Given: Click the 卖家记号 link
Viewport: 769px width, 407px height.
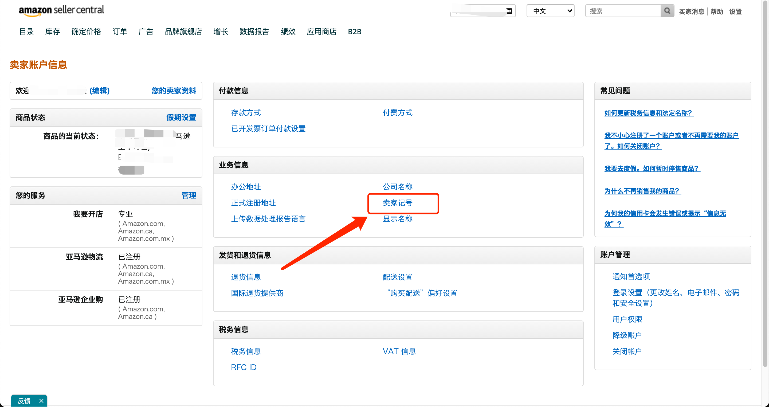Looking at the screenshot, I should tap(397, 203).
